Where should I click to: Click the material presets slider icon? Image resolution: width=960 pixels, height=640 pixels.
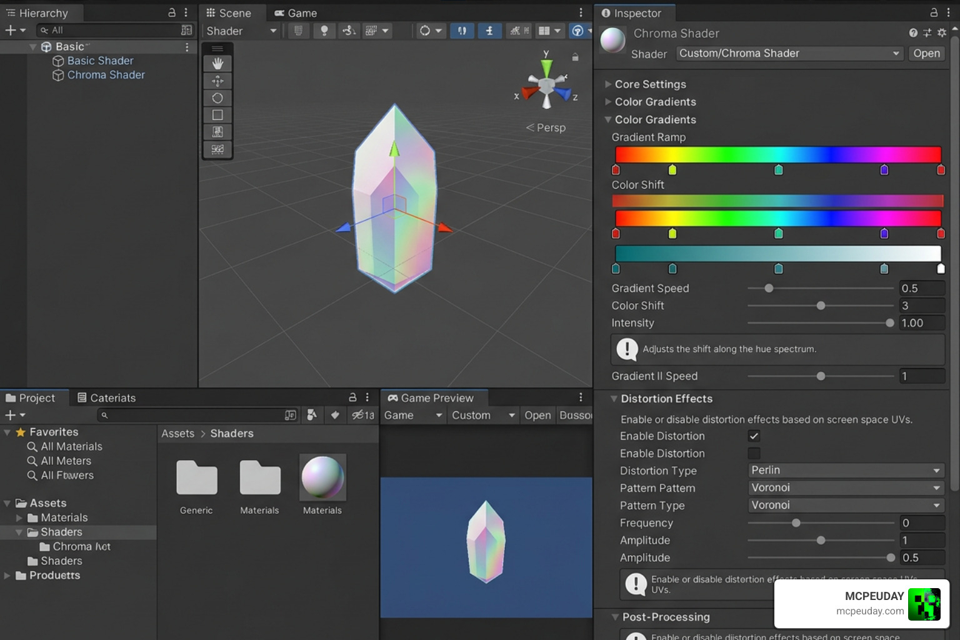point(927,33)
